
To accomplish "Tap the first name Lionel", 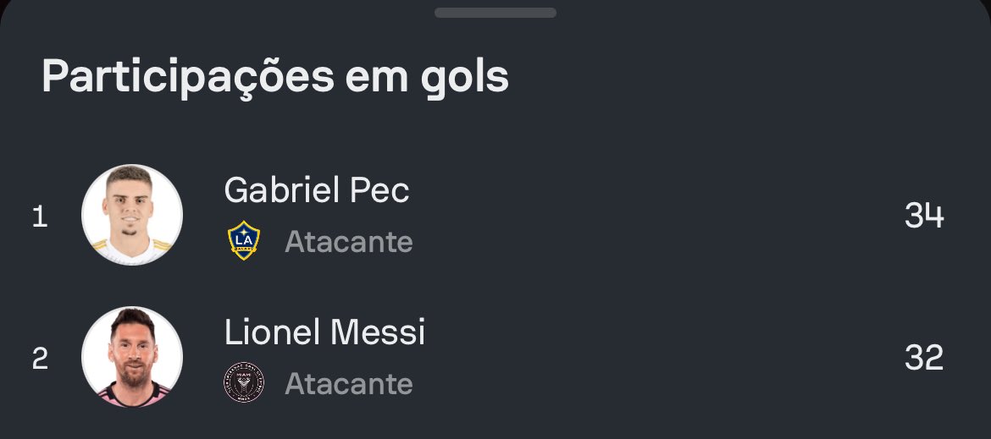I will (269, 332).
